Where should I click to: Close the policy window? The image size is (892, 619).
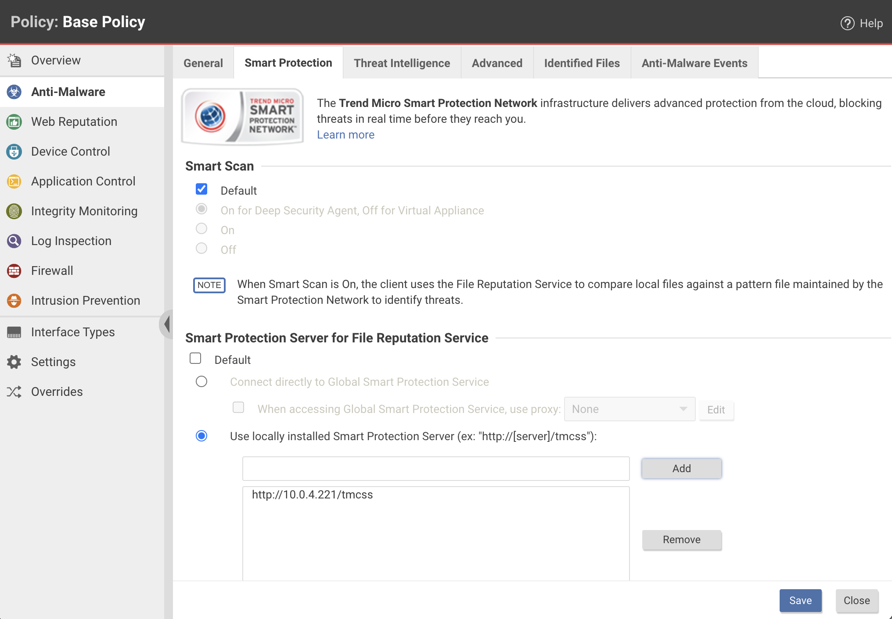pyautogui.click(x=857, y=601)
